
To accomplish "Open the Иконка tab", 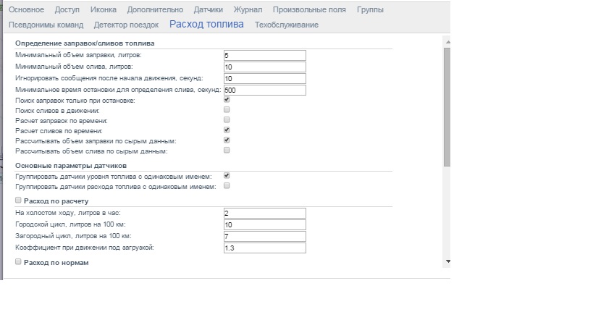I will point(103,10).
